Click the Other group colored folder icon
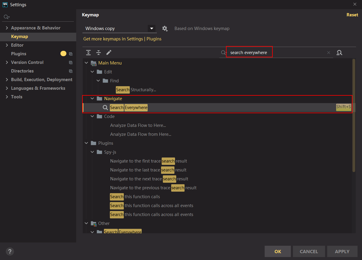The image size is (362, 260). coord(93,223)
